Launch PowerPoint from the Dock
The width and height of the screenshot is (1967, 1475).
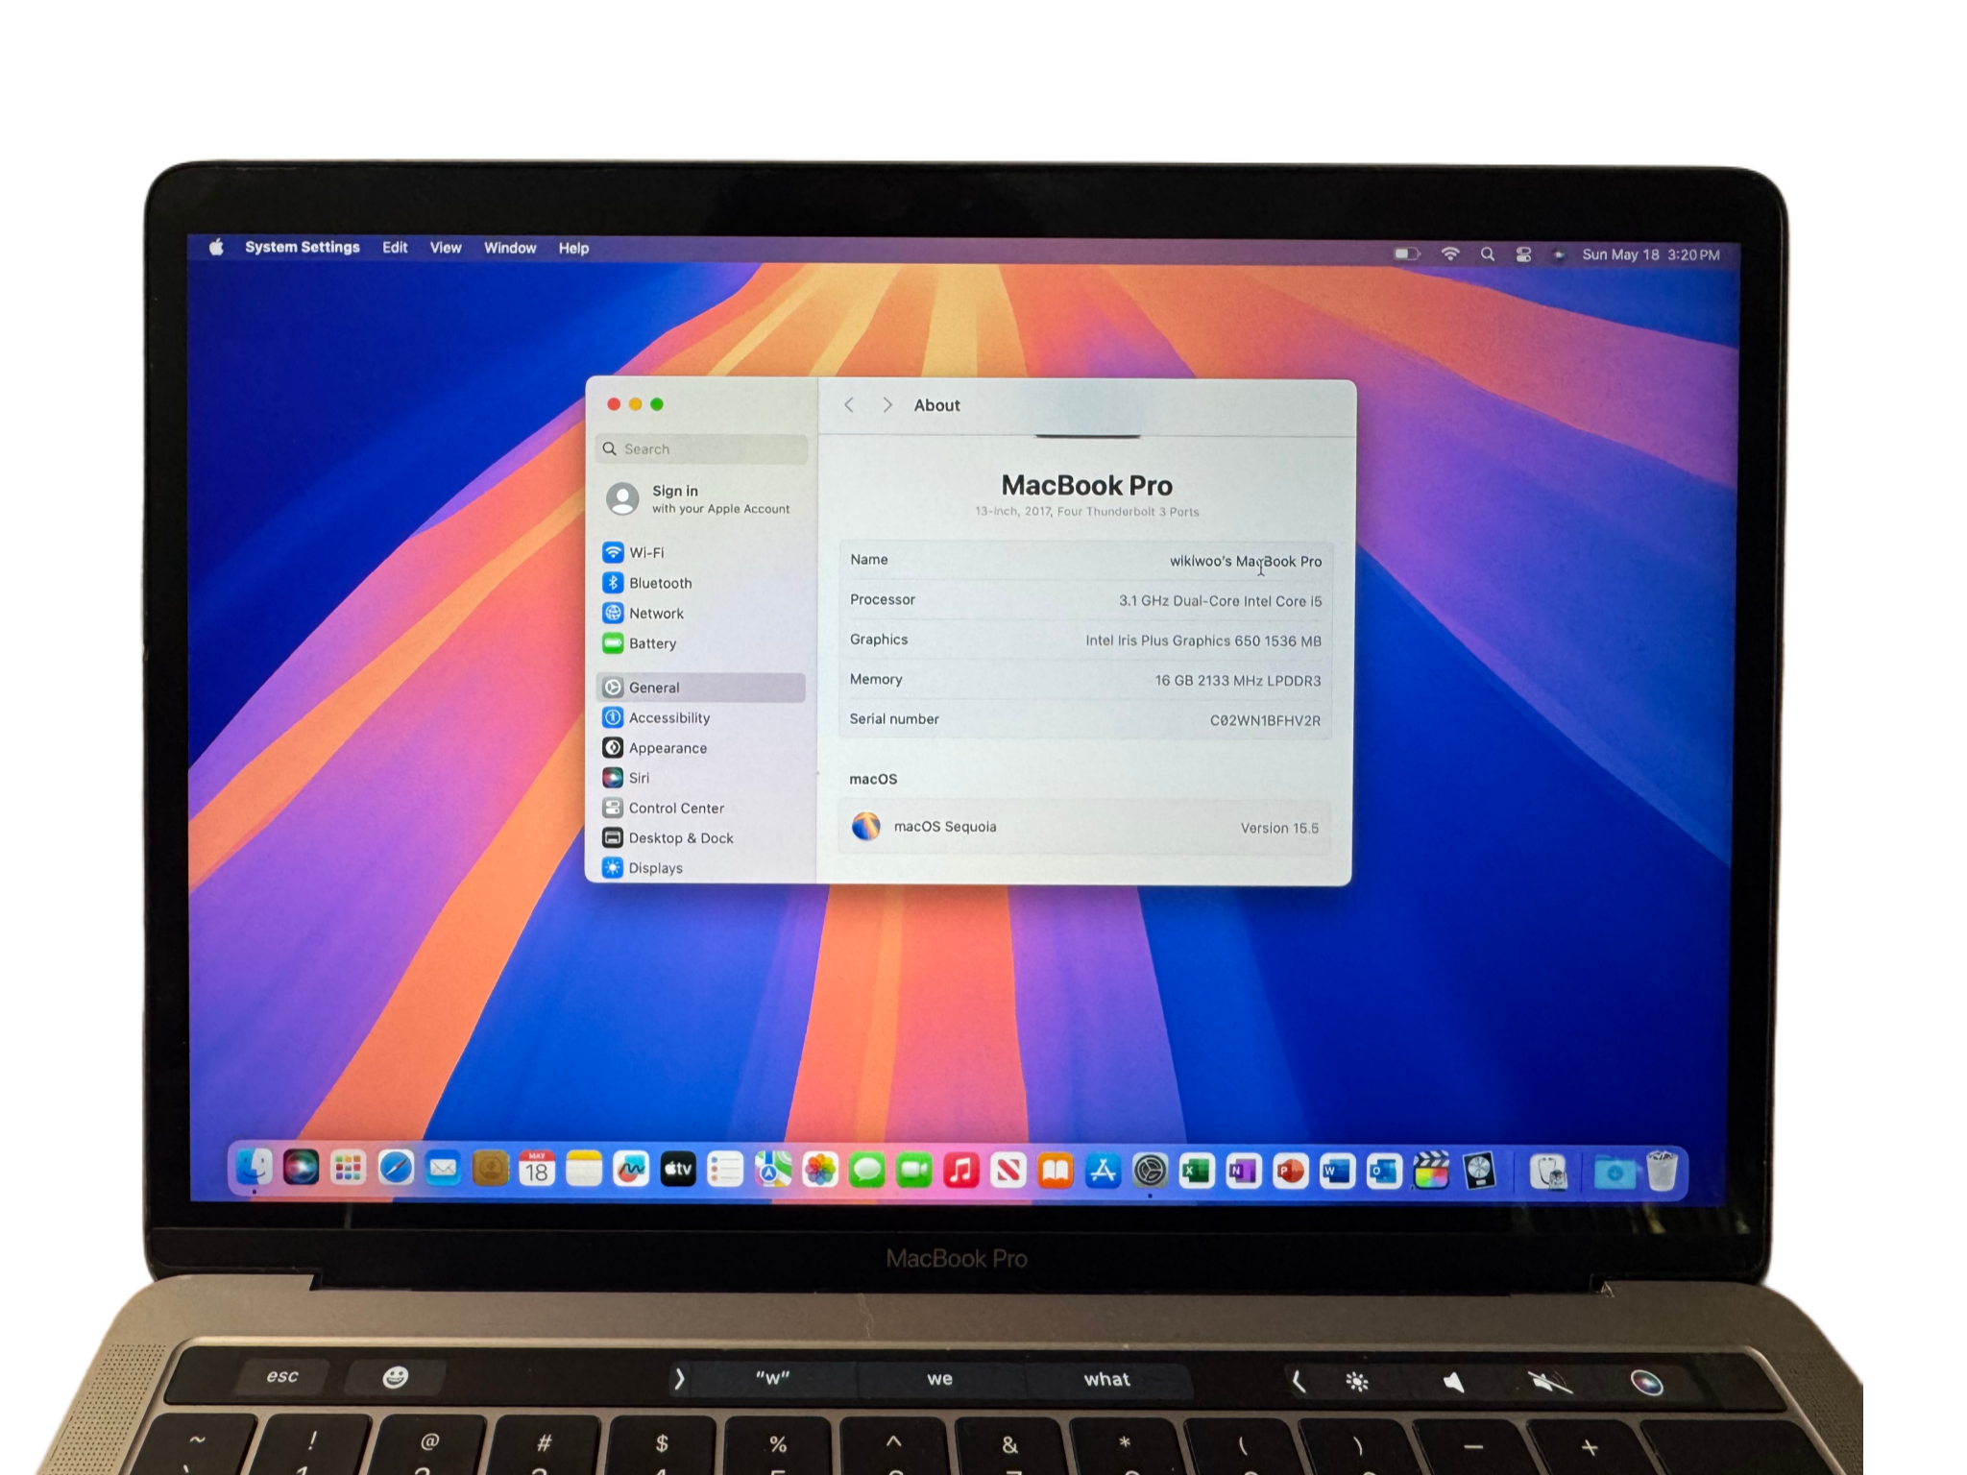(x=1291, y=1171)
